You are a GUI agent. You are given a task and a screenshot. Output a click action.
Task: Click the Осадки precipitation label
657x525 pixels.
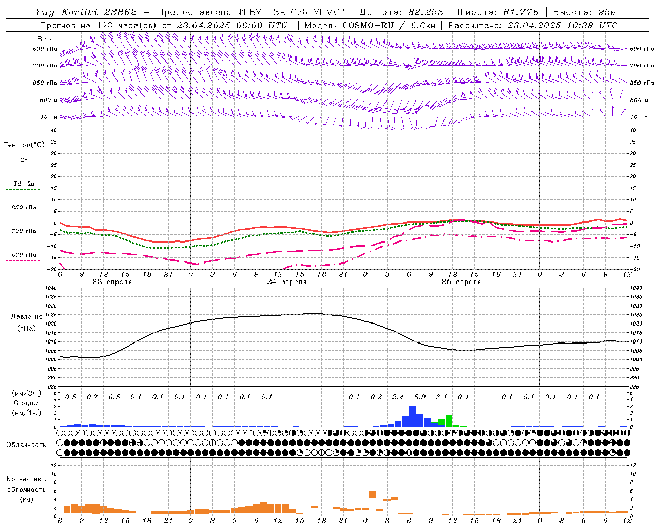coord(26,403)
